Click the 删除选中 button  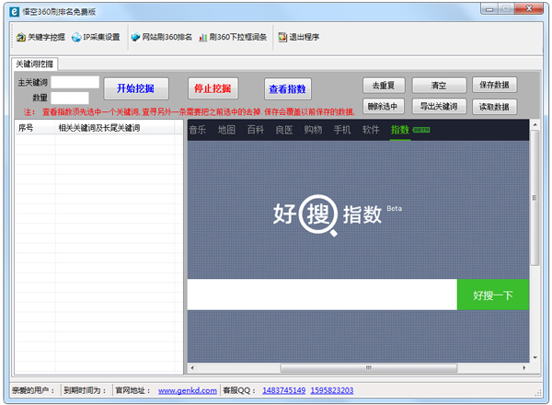[383, 107]
